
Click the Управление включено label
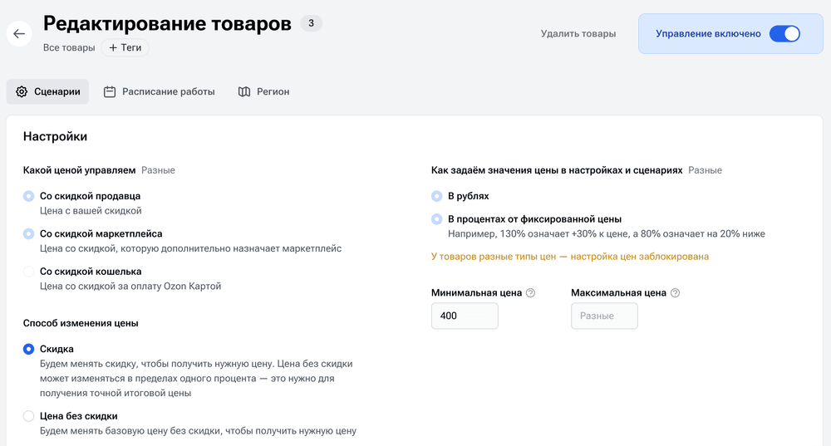[708, 34]
